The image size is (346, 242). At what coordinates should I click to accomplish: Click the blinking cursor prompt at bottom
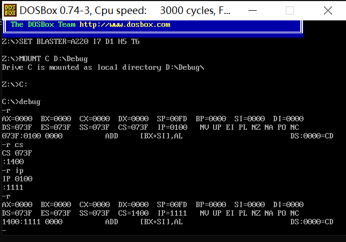click(x=4, y=230)
